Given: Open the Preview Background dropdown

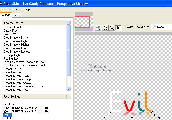Looking at the screenshot, I should (x=162, y=27).
